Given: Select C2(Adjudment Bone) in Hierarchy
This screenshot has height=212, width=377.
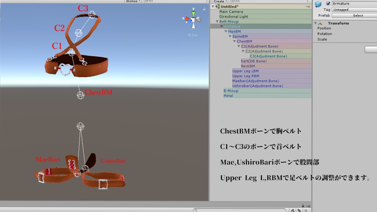Looking at the screenshot, I should (264, 51).
